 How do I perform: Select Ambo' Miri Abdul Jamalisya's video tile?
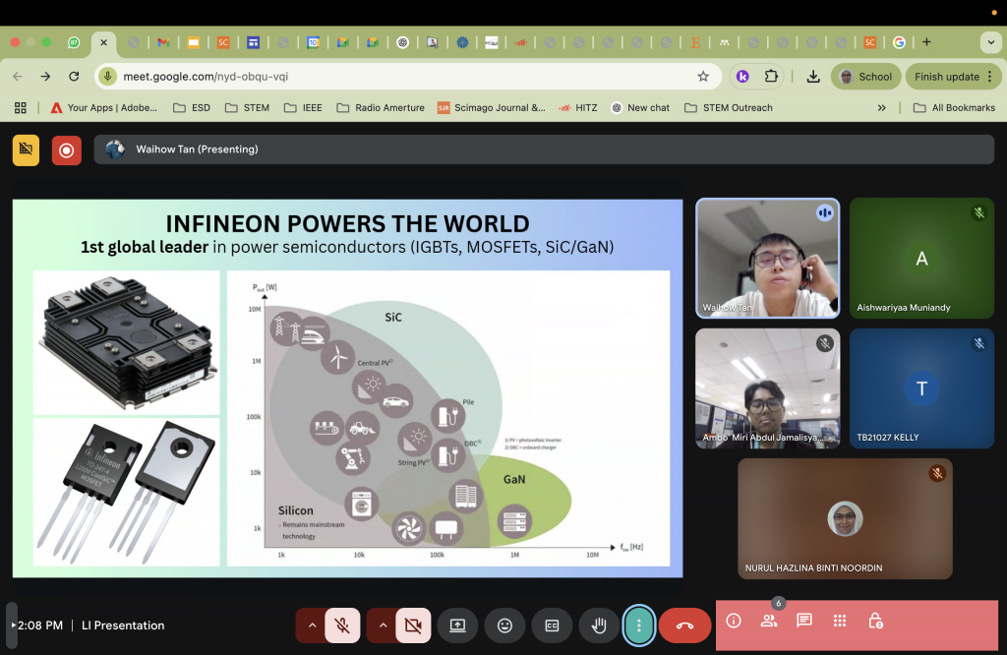coord(767,388)
